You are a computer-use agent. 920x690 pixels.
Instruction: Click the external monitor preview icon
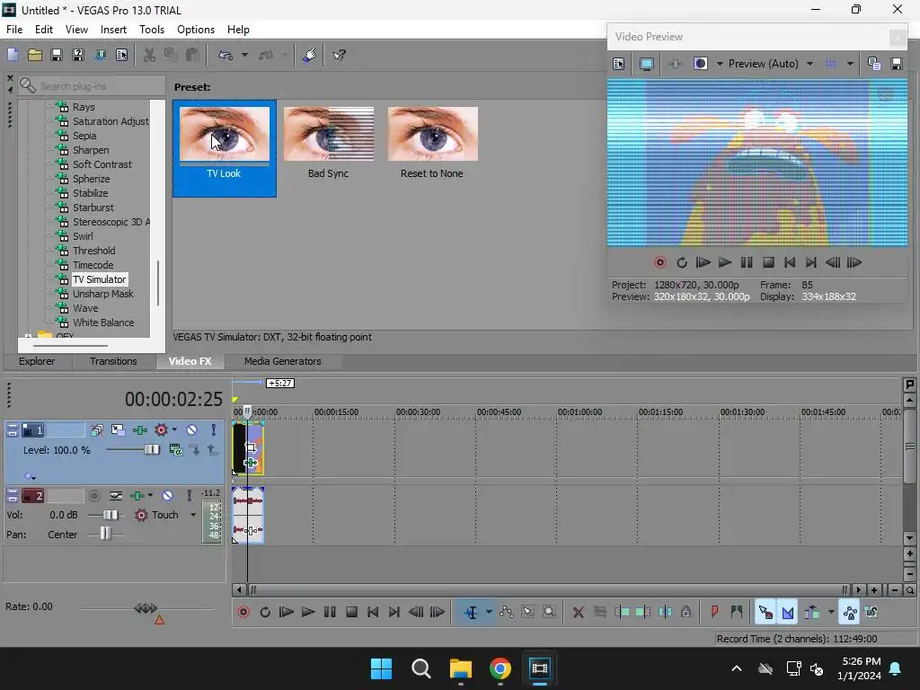tap(647, 64)
